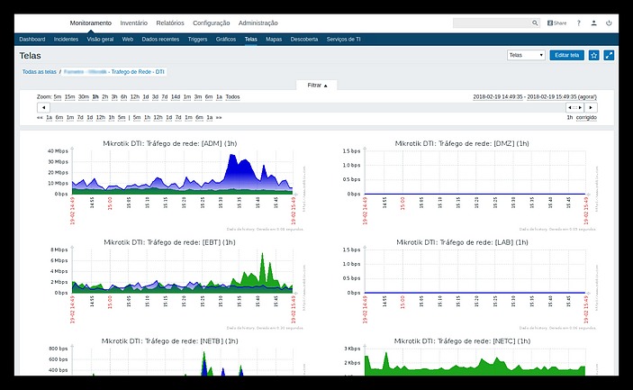Viewport: 633px width, 390px height.
Task: Open the Share link in header
Action: (556, 23)
